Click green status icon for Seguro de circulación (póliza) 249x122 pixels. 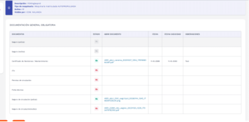coord(96,99)
